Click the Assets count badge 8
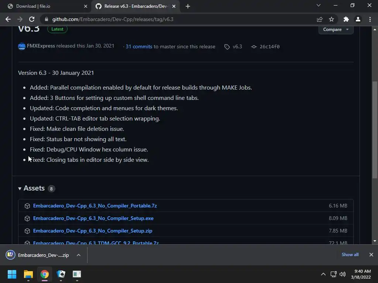 [51, 189]
